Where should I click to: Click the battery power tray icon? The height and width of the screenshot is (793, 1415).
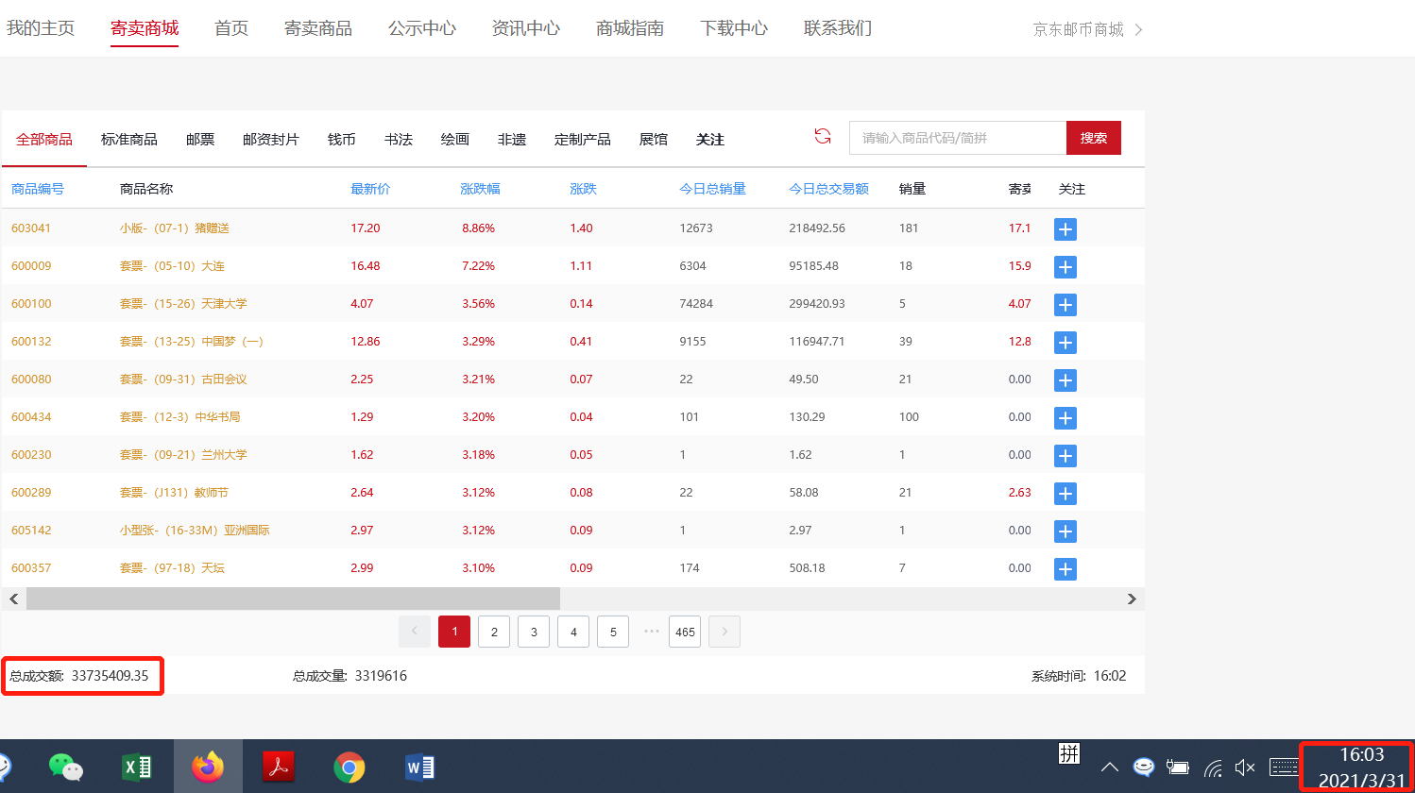point(1177,768)
